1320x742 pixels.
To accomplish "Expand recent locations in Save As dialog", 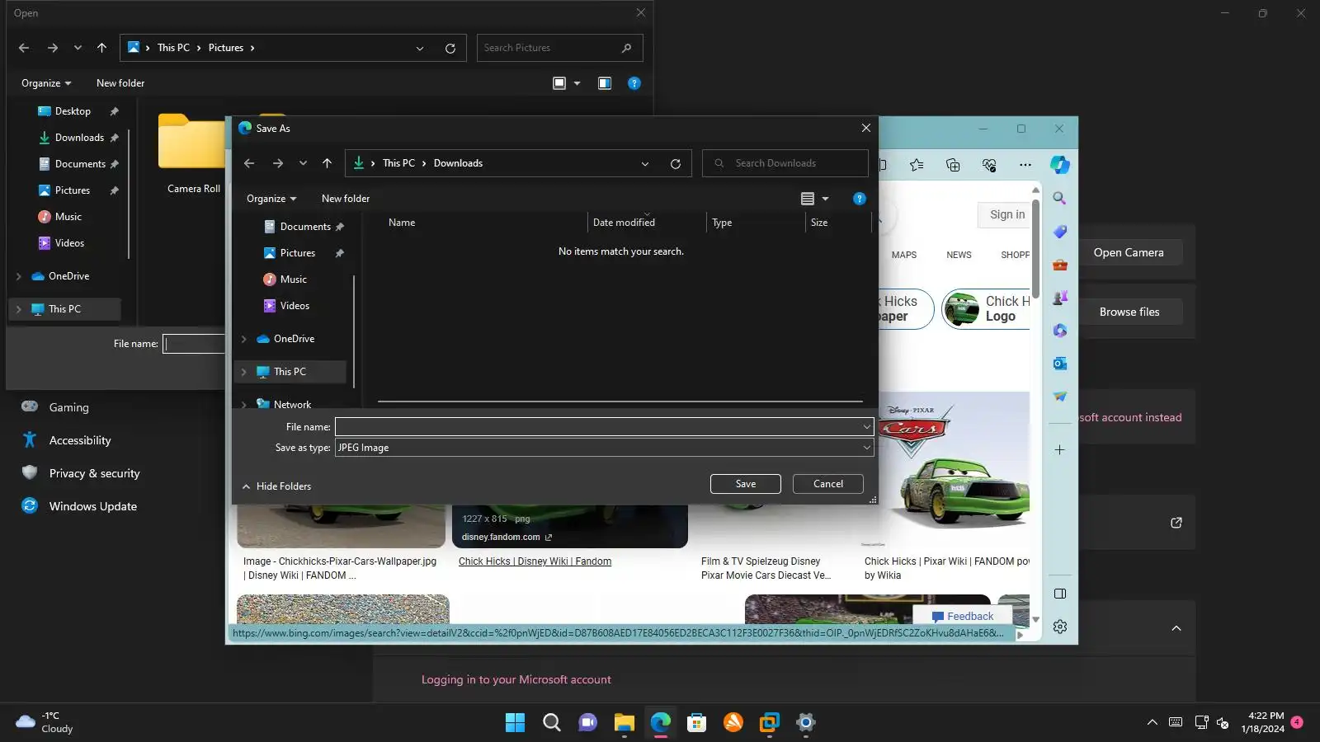I will [x=303, y=163].
